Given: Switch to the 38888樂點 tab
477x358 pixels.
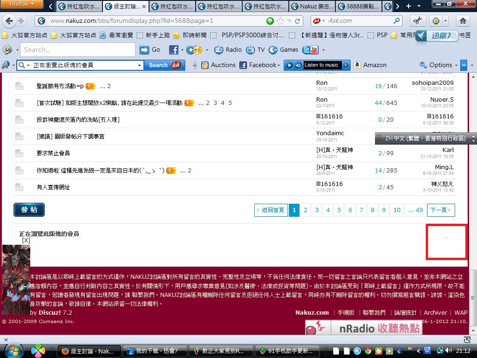Looking at the screenshot, I should pos(359,6).
